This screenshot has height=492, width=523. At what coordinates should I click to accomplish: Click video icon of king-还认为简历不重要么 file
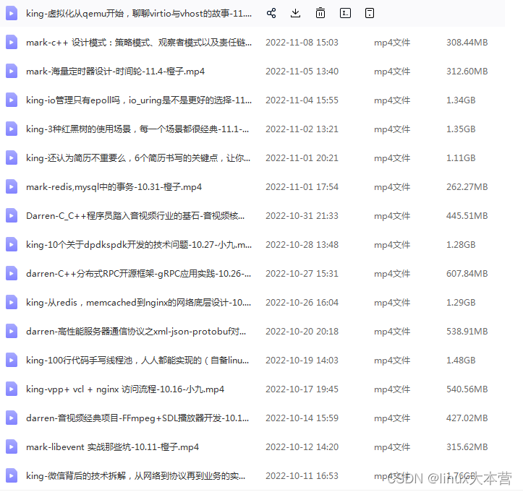click(x=12, y=158)
